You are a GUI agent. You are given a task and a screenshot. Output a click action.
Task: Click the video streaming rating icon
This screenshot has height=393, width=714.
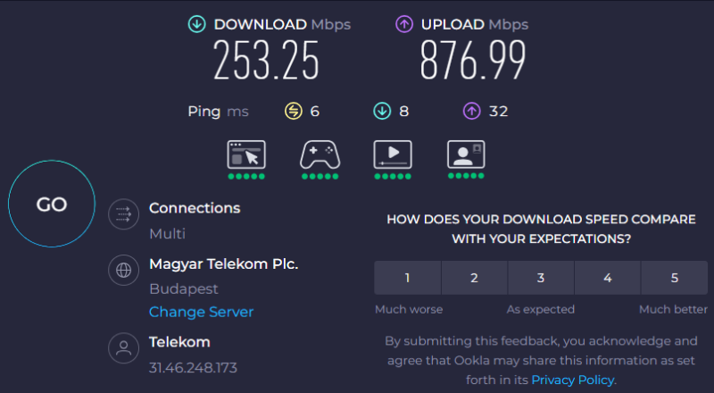coord(393,155)
